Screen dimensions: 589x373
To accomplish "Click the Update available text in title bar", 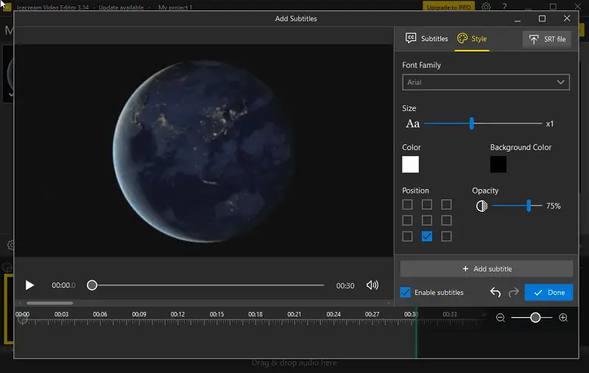I will pos(121,7).
